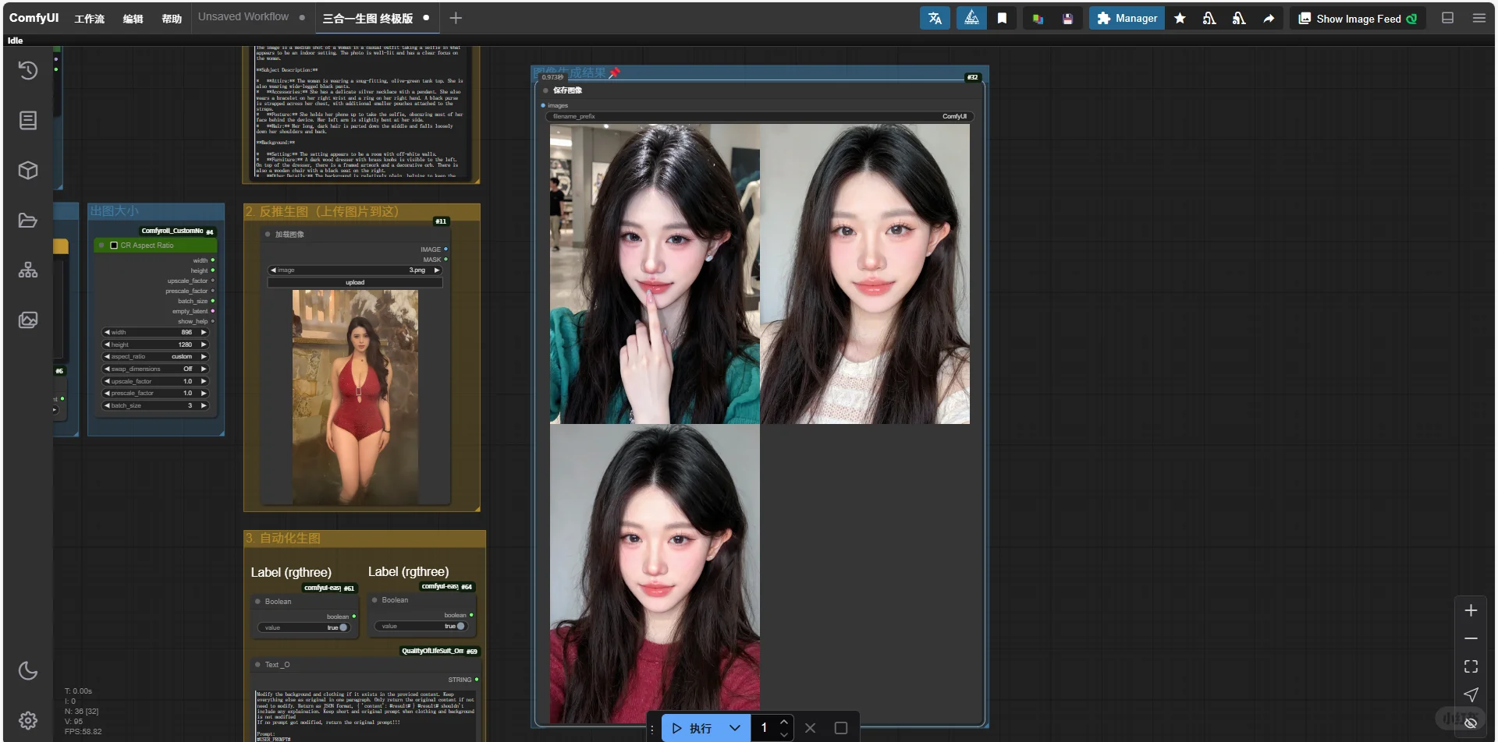Toggle dark theme moon icon

pos(28,670)
